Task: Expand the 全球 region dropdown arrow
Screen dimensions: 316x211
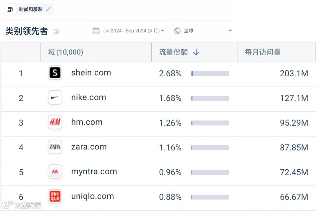Action: pyautogui.click(x=230, y=31)
